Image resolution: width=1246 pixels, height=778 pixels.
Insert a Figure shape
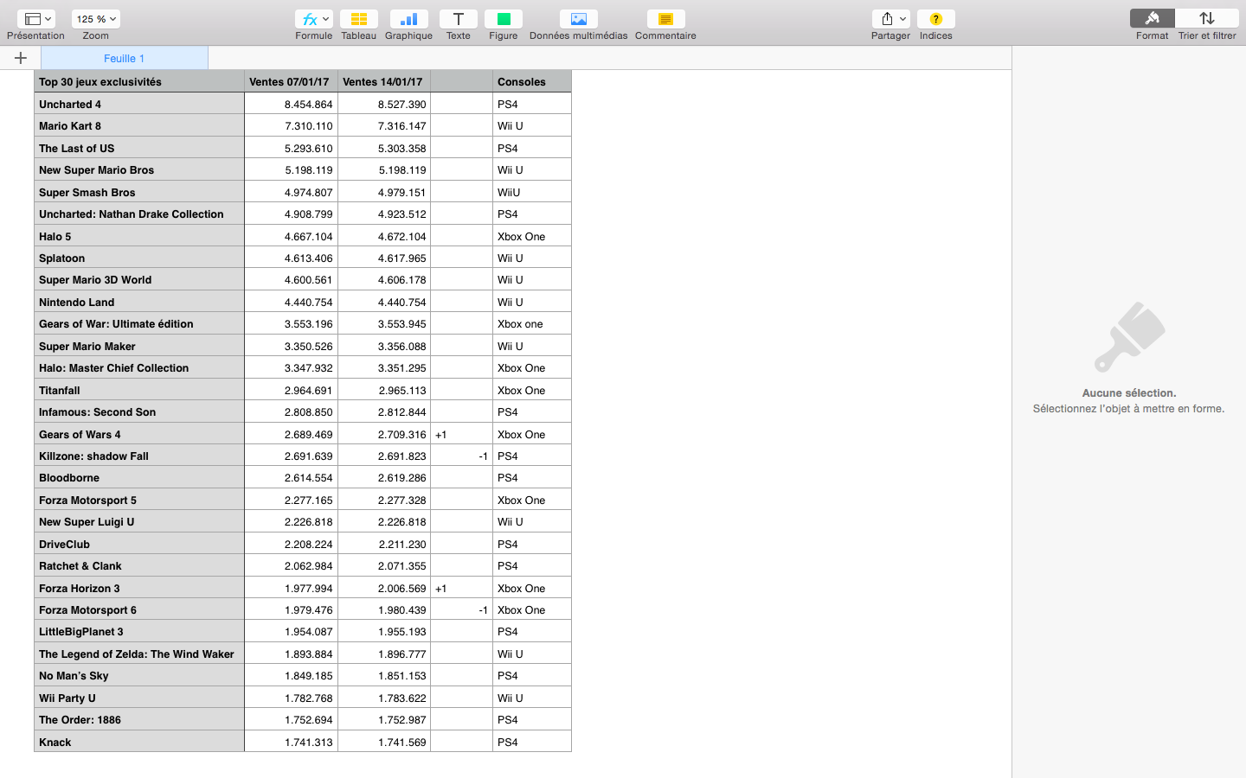pyautogui.click(x=504, y=19)
